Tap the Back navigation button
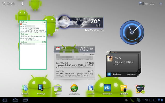Screen dimensions: 165x103 click(x=5, y=100)
